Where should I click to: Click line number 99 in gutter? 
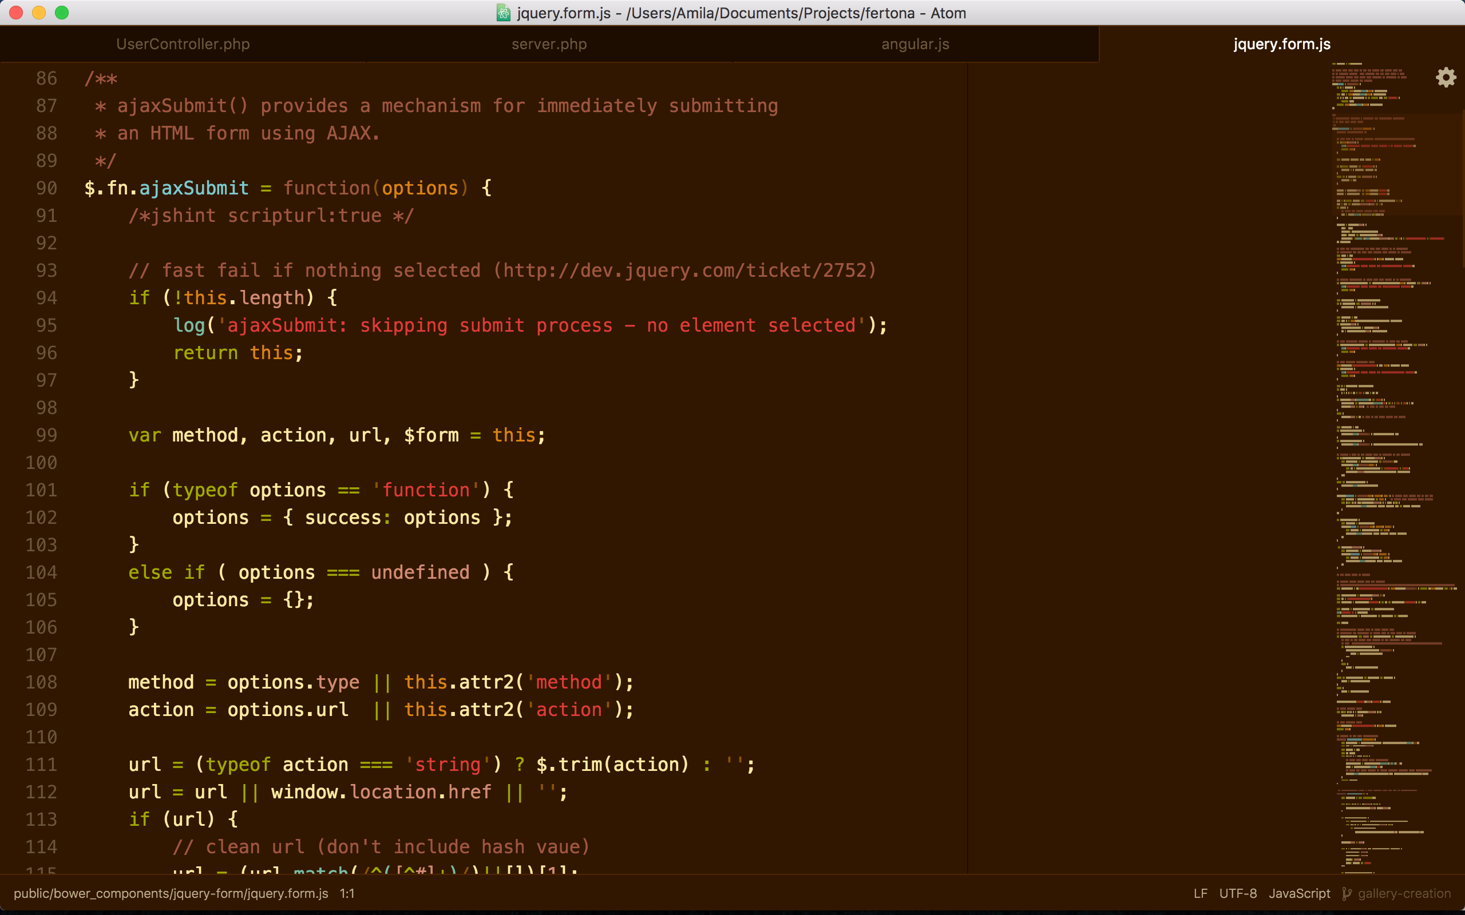(x=46, y=435)
